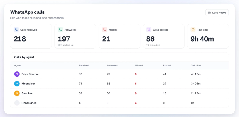Viewport: 239px width, 117px height.
Task: Click Unassigned missed count 4 in red
Action: click(x=136, y=103)
